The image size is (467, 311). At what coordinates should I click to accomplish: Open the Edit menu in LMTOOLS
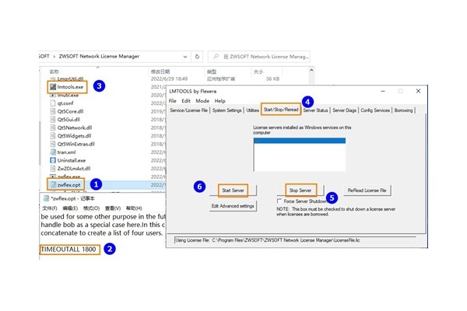pyautogui.click(x=186, y=101)
